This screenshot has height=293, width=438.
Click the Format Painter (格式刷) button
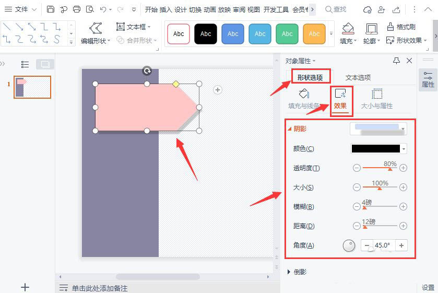pos(401,27)
